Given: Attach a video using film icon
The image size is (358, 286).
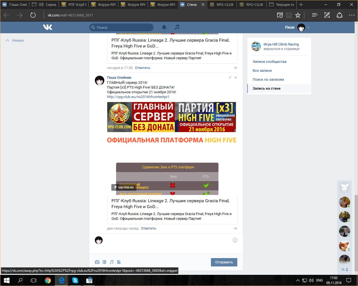Looking at the screenshot, I should [x=104, y=262].
